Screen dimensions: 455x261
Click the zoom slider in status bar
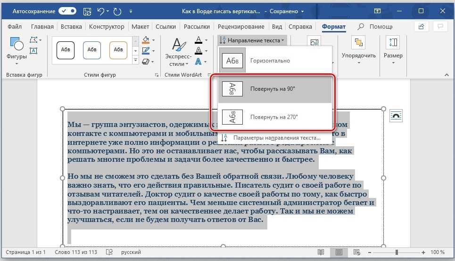pos(397,253)
